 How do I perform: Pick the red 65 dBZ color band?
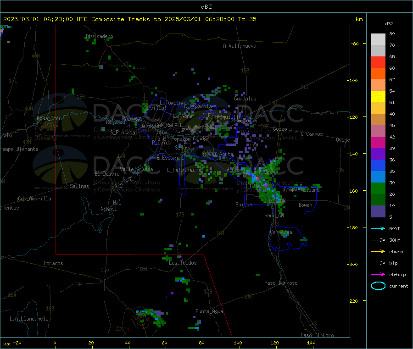378,62
